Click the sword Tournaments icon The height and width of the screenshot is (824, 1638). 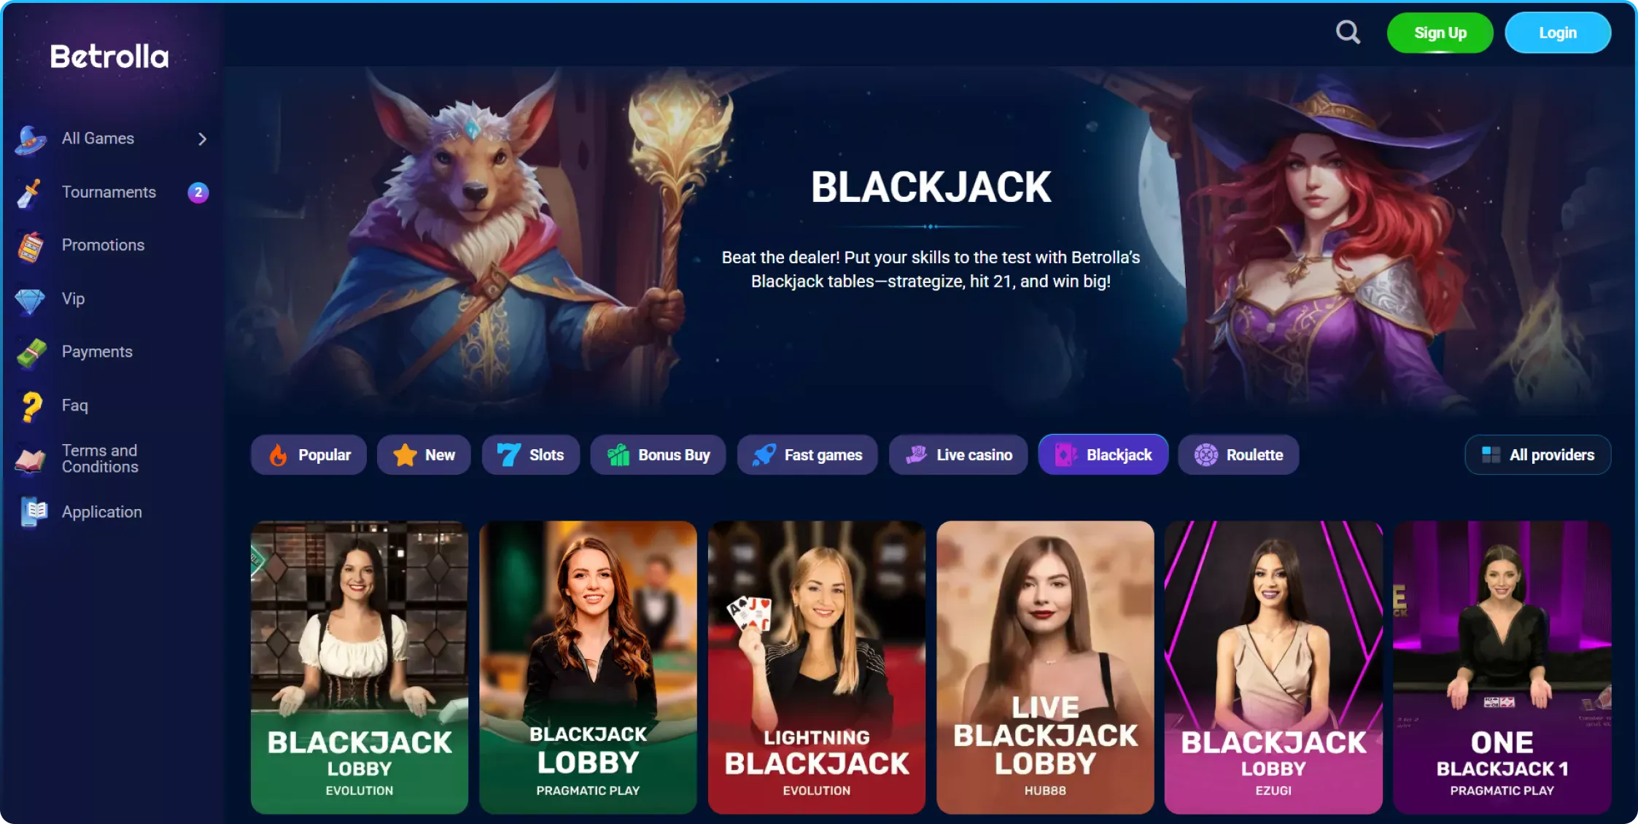pyautogui.click(x=30, y=193)
